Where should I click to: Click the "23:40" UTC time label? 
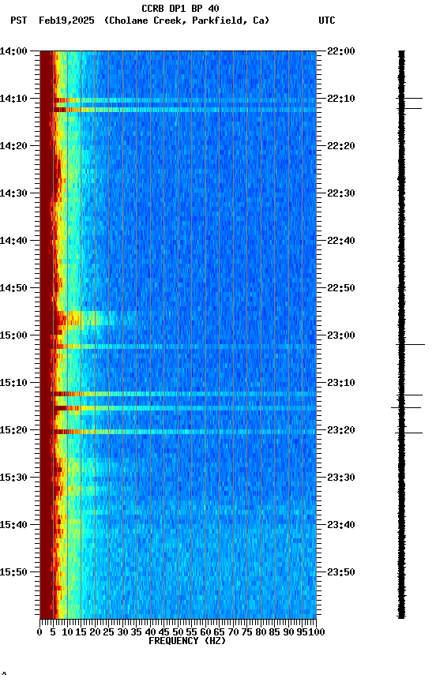click(x=341, y=526)
